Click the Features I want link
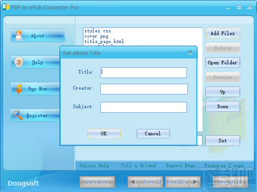257x192 pixels. tap(224, 165)
